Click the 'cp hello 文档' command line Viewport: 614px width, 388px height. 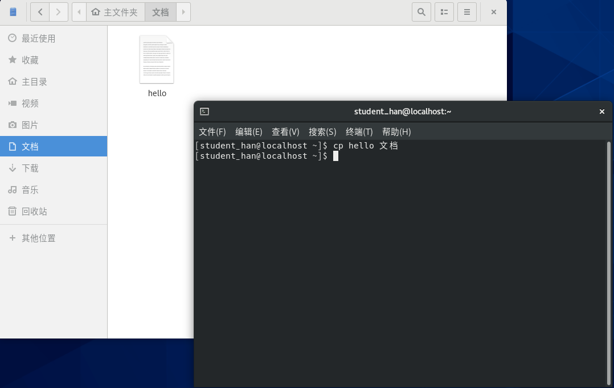point(365,146)
